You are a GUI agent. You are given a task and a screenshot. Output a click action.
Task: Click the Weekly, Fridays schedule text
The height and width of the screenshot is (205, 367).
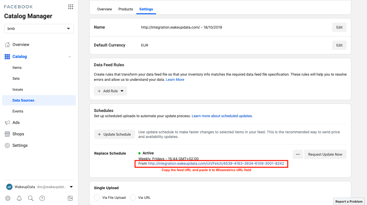(168, 158)
